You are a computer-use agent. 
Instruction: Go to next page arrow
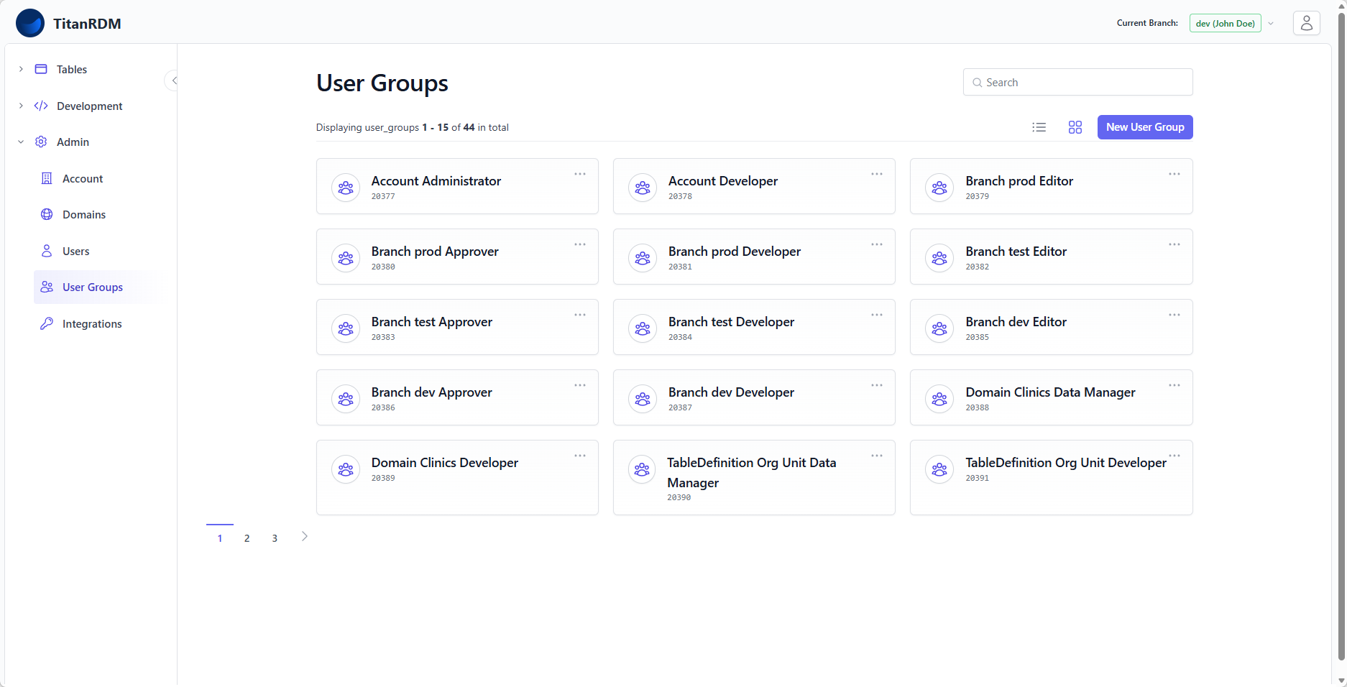coord(305,536)
